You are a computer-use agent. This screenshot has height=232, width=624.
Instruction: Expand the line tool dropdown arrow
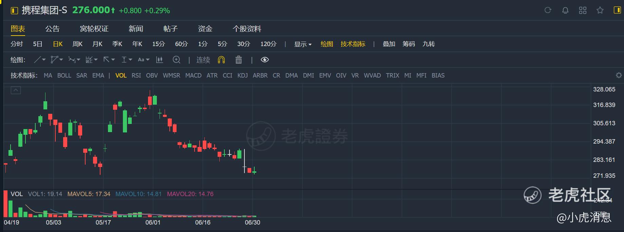44,60
